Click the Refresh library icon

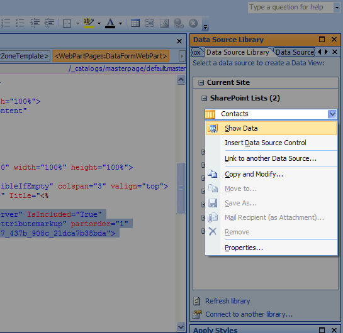click(x=196, y=301)
